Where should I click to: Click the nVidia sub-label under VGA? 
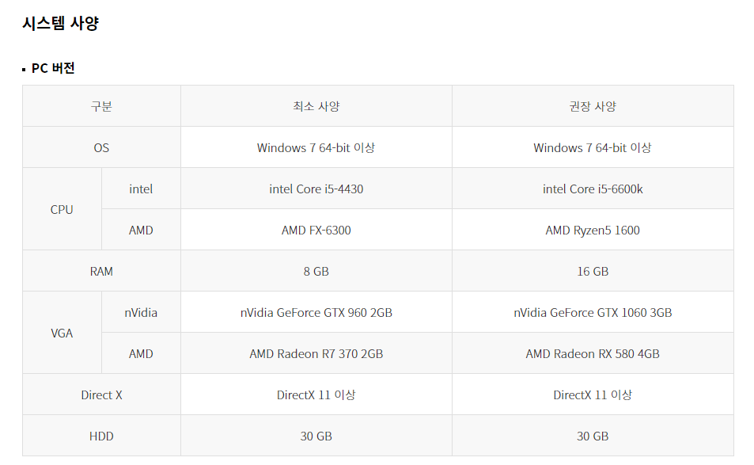[141, 312]
